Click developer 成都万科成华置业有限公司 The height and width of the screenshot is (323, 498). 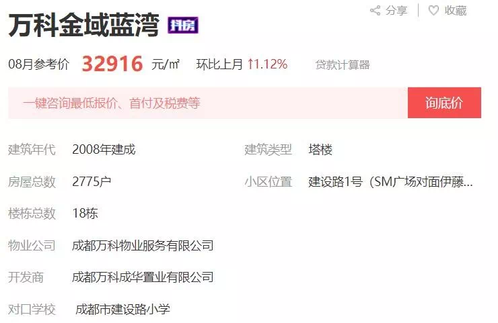[143, 277]
